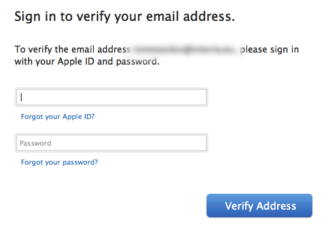Image resolution: width=332 pixels, height=233 pixels.
Task: Follow the Apple ID recovery link
Action: click(58, 116)
